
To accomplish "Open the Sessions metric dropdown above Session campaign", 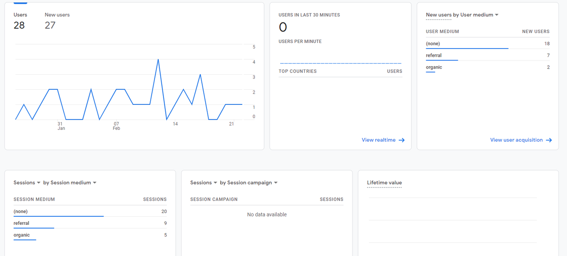I will tap(204, 182).
